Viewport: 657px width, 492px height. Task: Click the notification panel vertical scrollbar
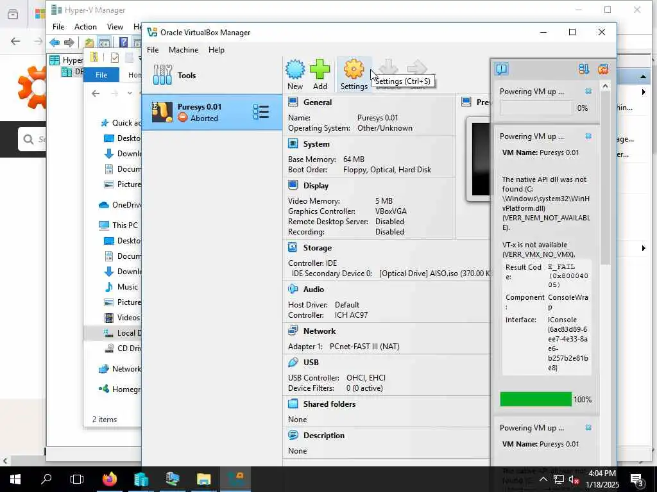click(x=604, y=178)
